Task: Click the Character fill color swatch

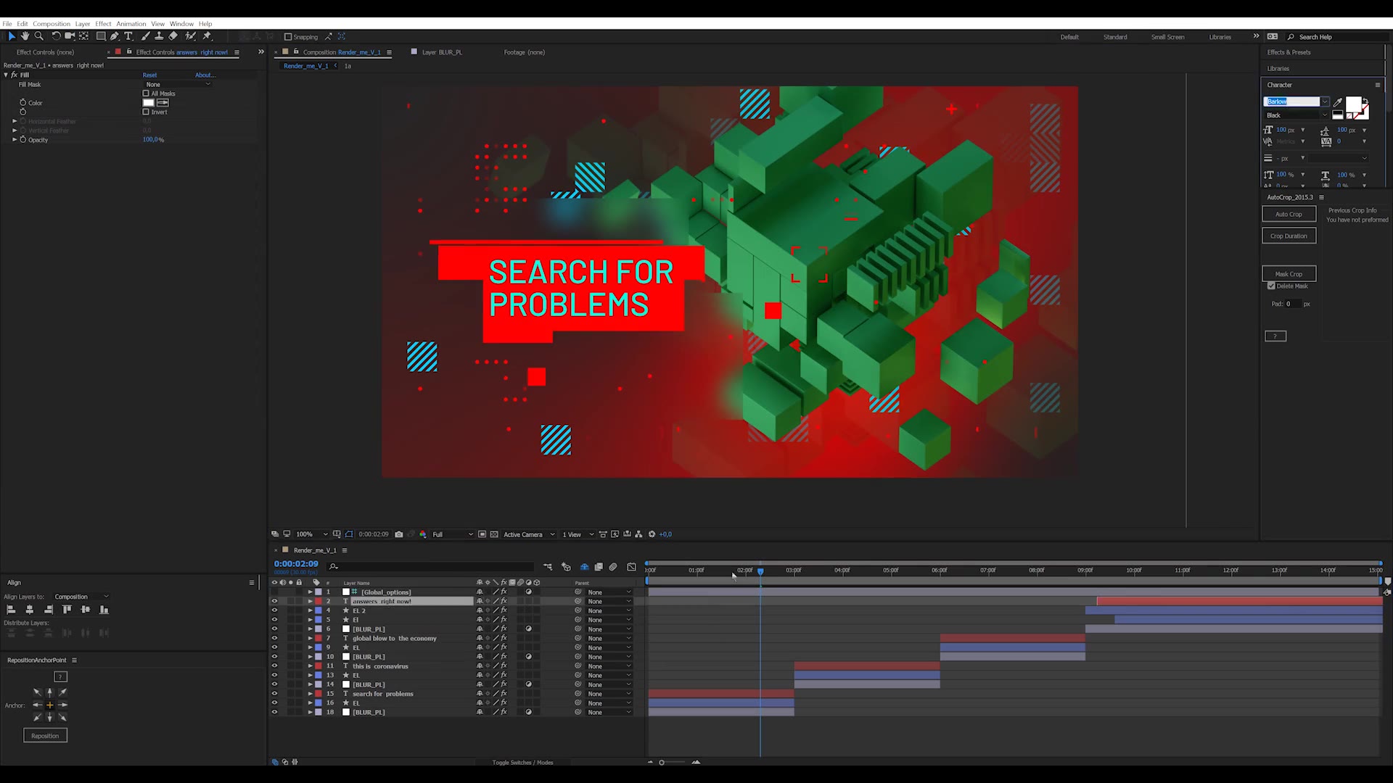Action: [1354, 104]
